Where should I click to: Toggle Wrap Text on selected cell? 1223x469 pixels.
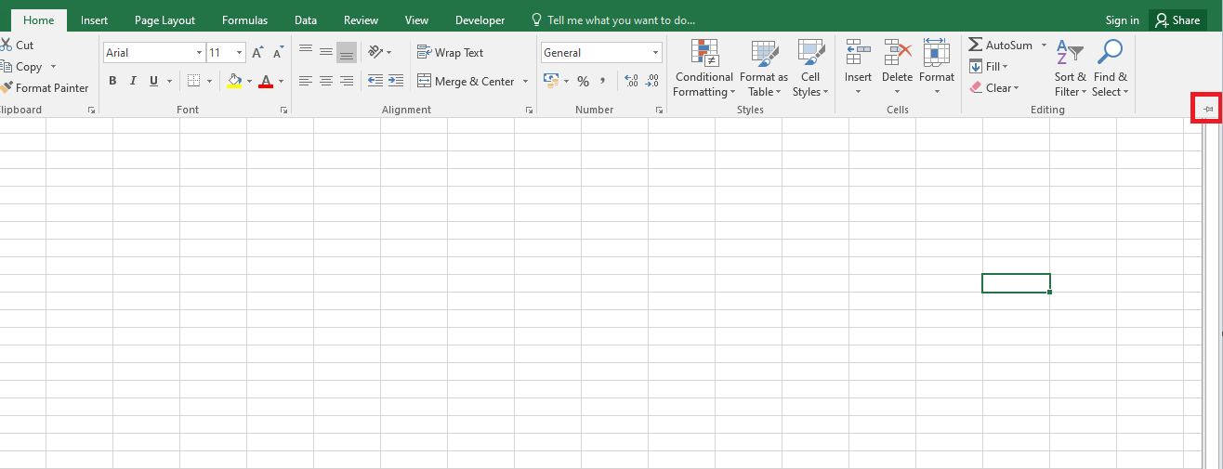pos(451,53)
